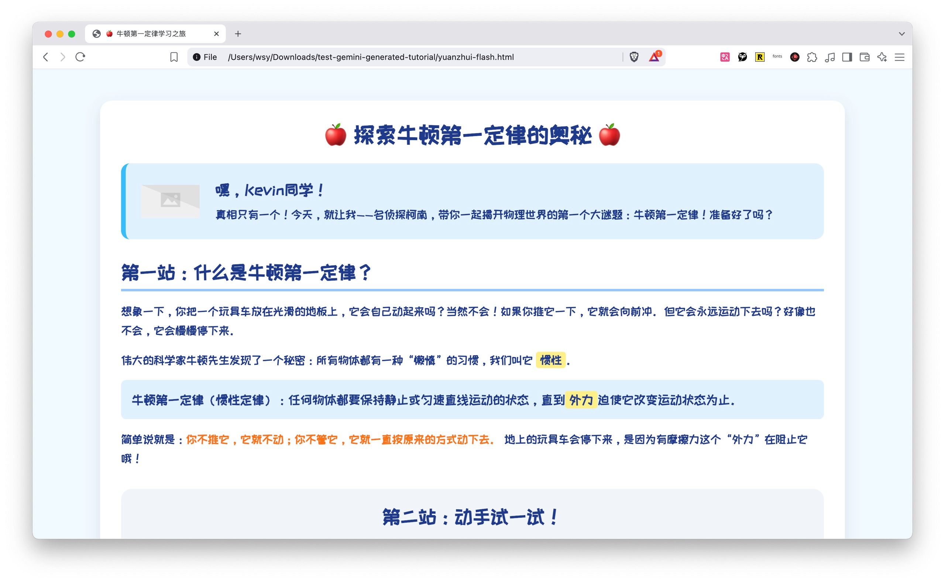Open a new tab with plus button
This screenshot has height=582, width=945.
238,34
